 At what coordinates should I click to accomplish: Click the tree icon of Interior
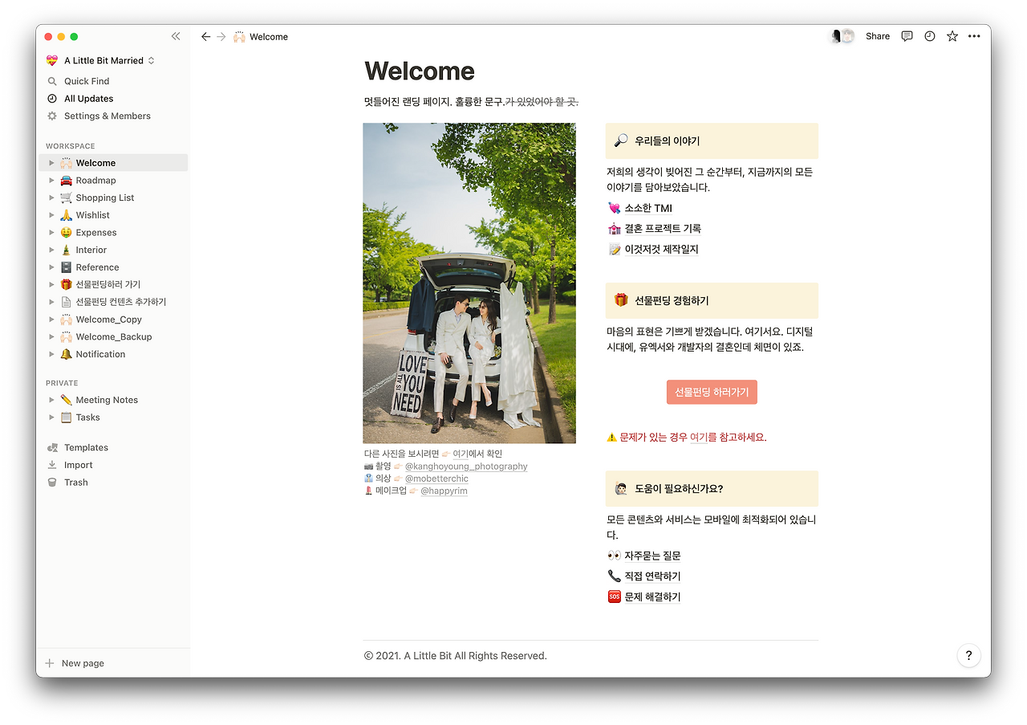67,250
